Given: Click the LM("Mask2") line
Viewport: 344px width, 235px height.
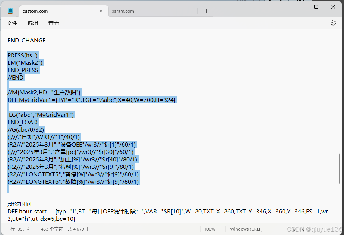Looking at the screenshot, I should (x=25, y=63).
